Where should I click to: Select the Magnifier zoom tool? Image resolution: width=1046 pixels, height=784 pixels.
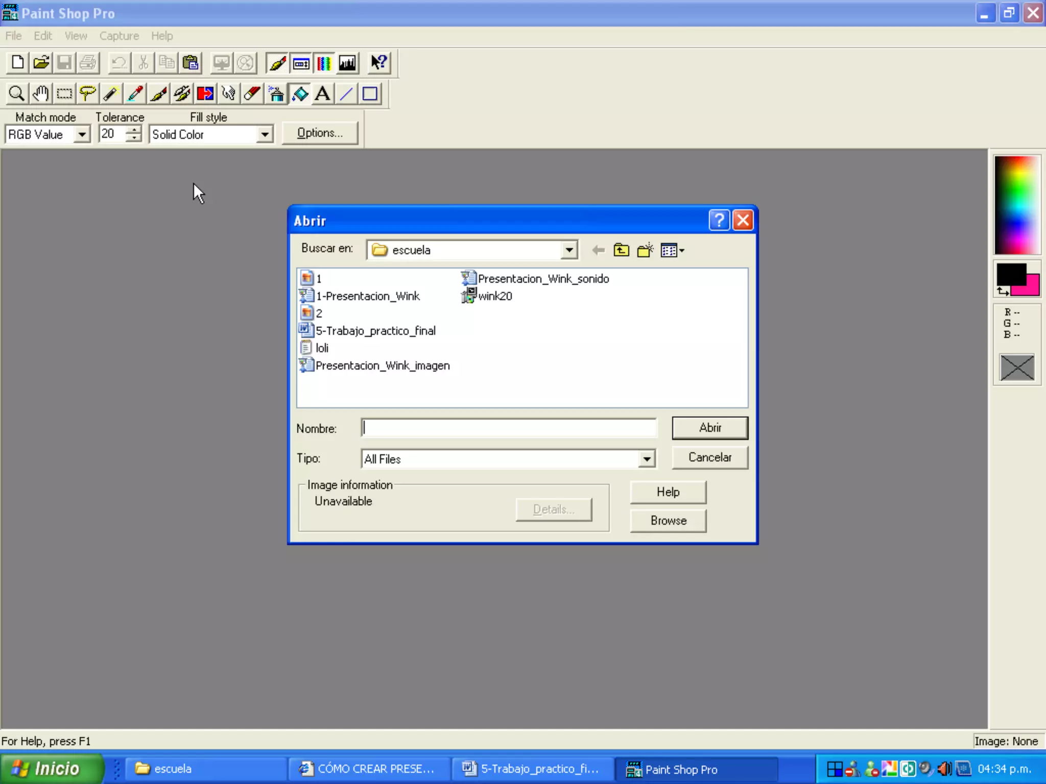tap(16, 94)
